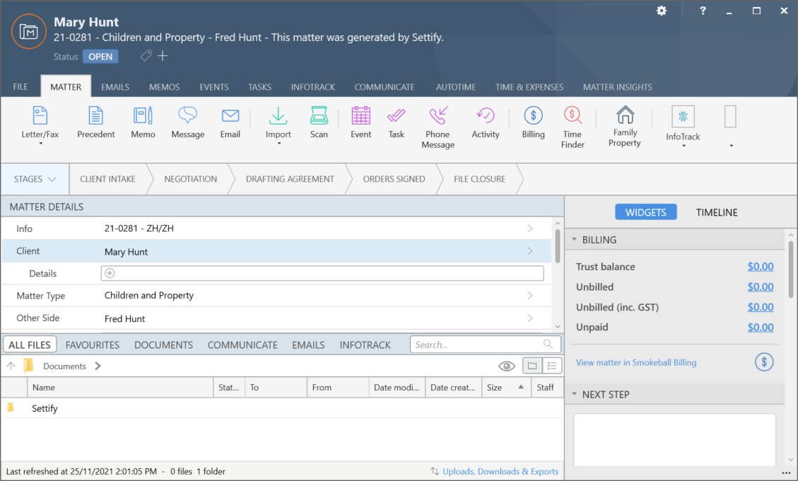Click the client Details input field
The width and height of the screenshot is (798, 481).
tap(322, 273)
